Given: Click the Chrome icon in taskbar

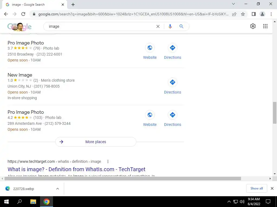Looking at the screenshot, I should point(47,202).
